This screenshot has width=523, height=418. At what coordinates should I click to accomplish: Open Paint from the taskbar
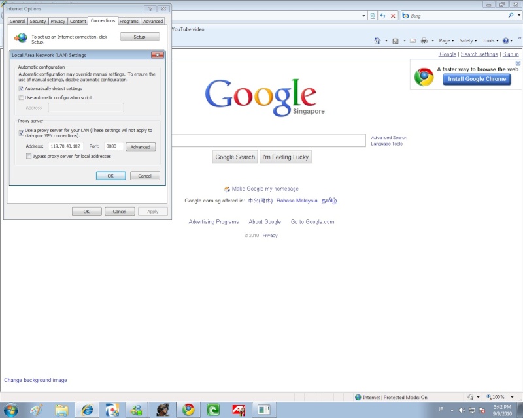pyautogui.click(x=37, y=410)
